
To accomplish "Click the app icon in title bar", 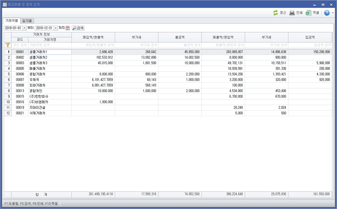I will pos(4,3).
